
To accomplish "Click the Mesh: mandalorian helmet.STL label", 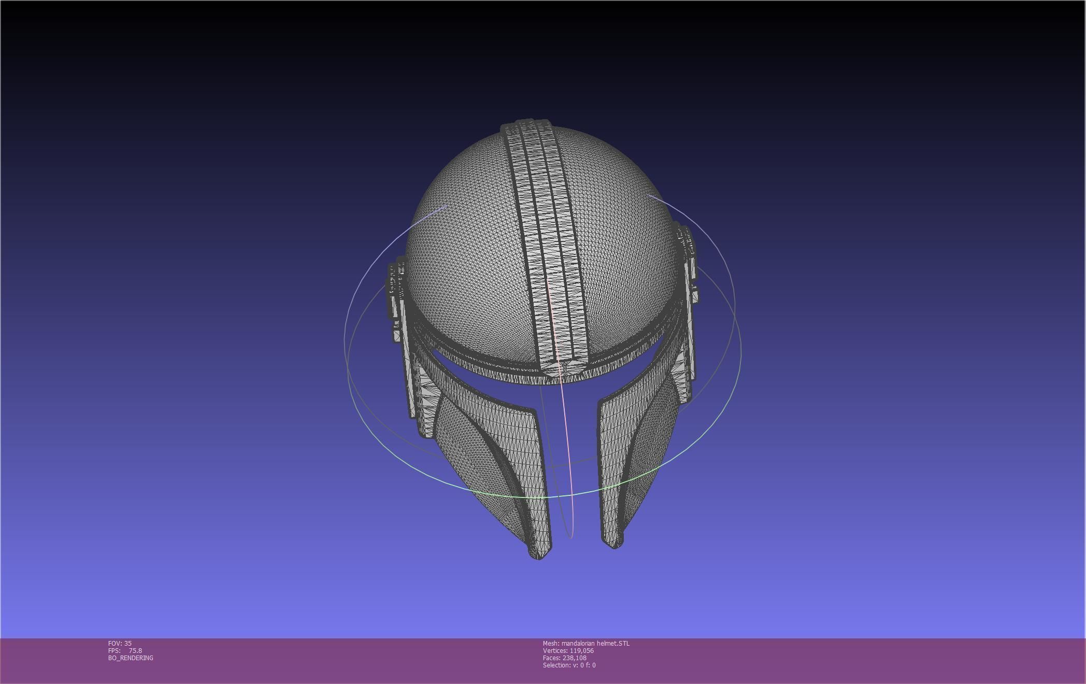I will pyautogui.click(x=586, y=643).
